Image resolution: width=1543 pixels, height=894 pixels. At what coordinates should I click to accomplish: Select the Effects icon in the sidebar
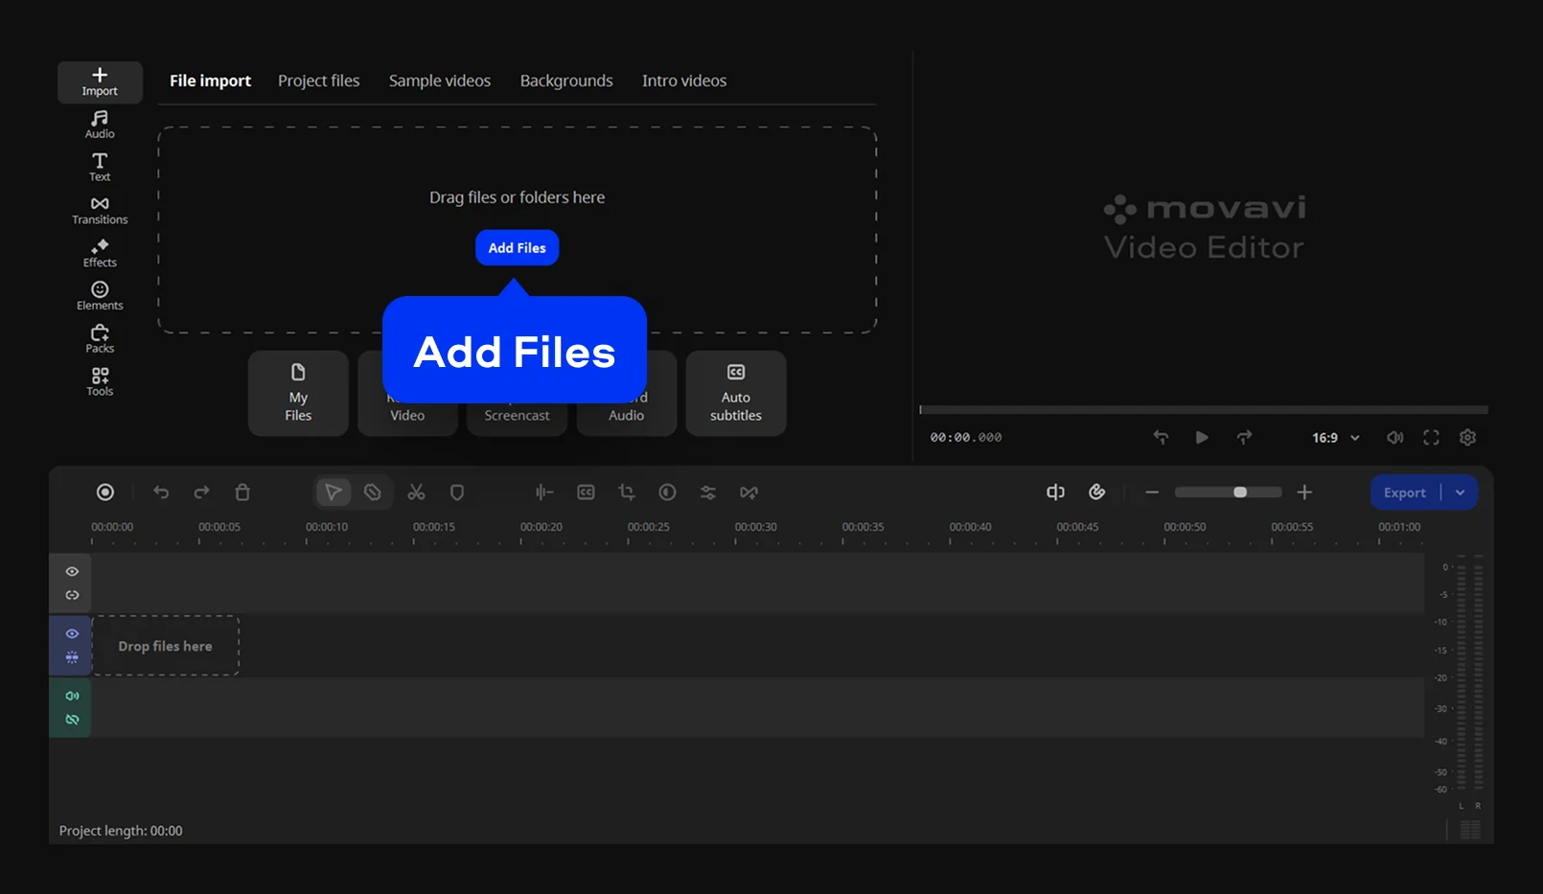tap(99, 252)
